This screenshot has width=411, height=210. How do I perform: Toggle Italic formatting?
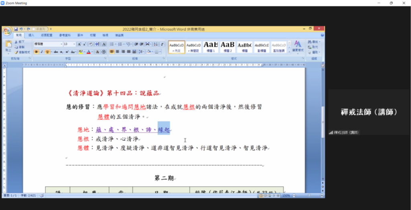(x=42, y=52)
